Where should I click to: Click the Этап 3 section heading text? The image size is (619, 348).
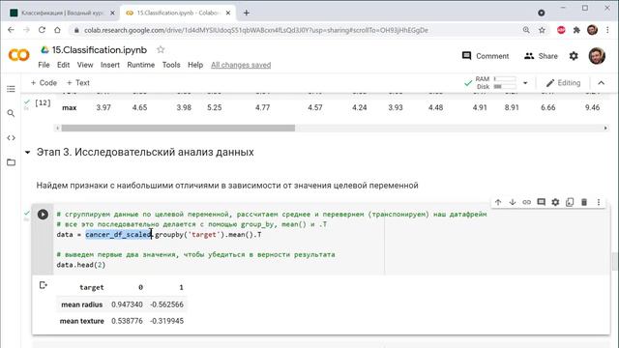coord(145,153)
